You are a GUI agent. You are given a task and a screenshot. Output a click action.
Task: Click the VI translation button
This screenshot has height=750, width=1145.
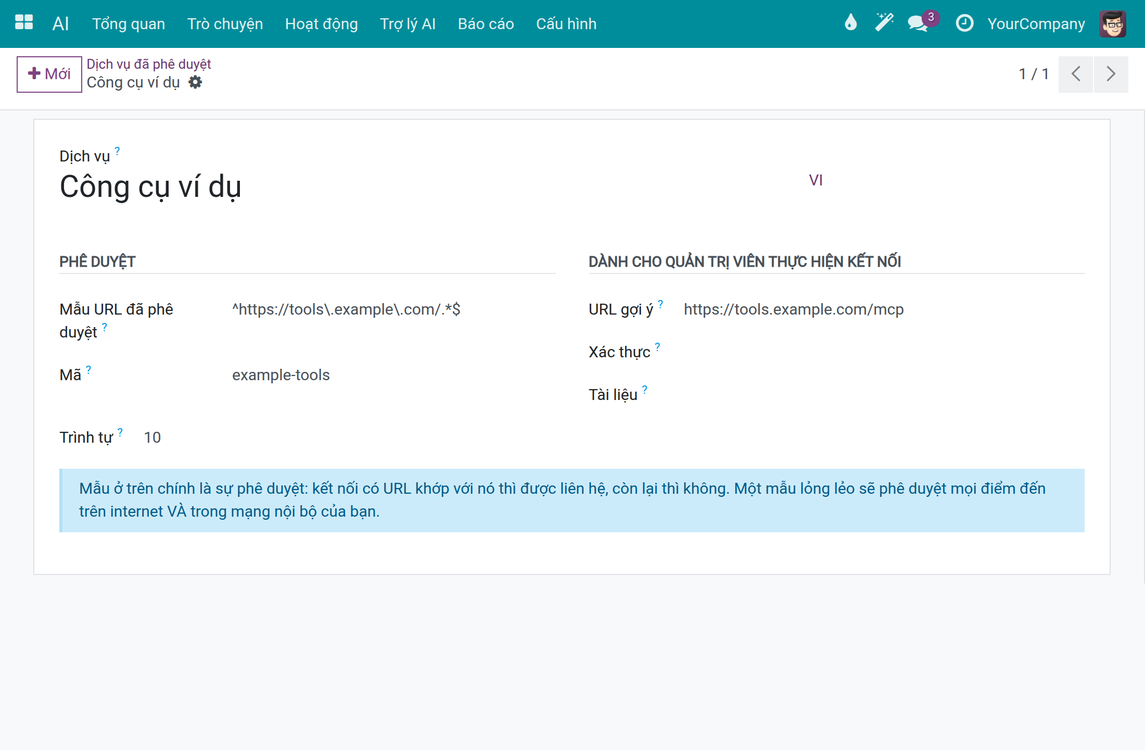pyautogui.click(x=816, y=180)
